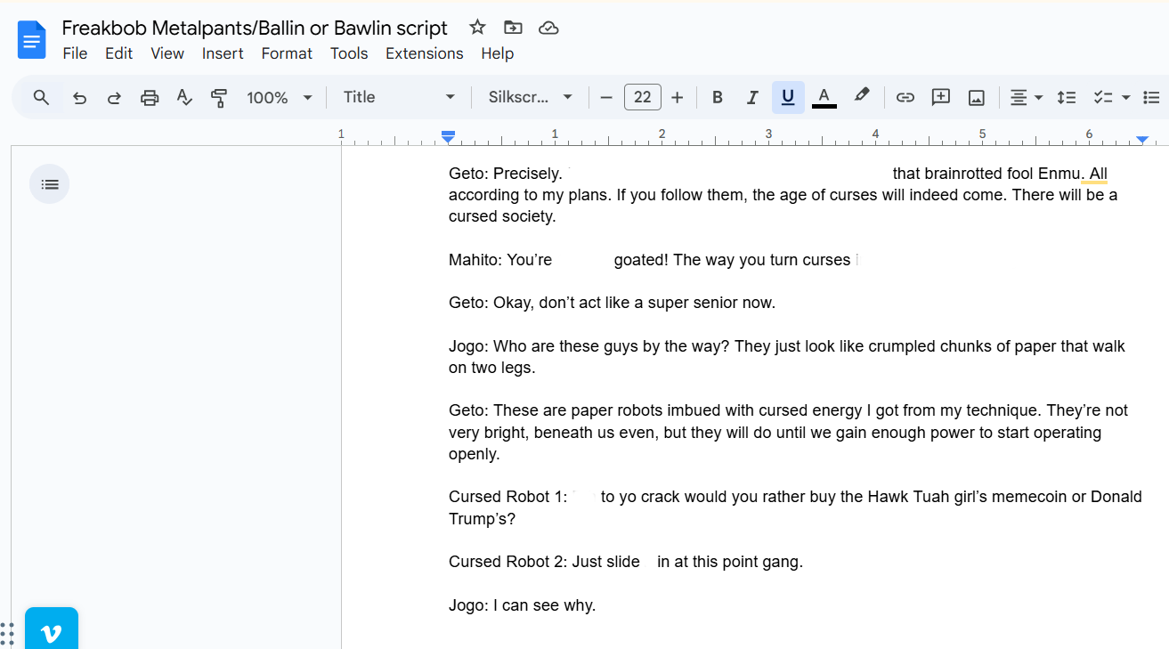Click the line "Geto: Okay, don't act like"
Viewport: 1169px width, 649px height.
pos(612,303)
